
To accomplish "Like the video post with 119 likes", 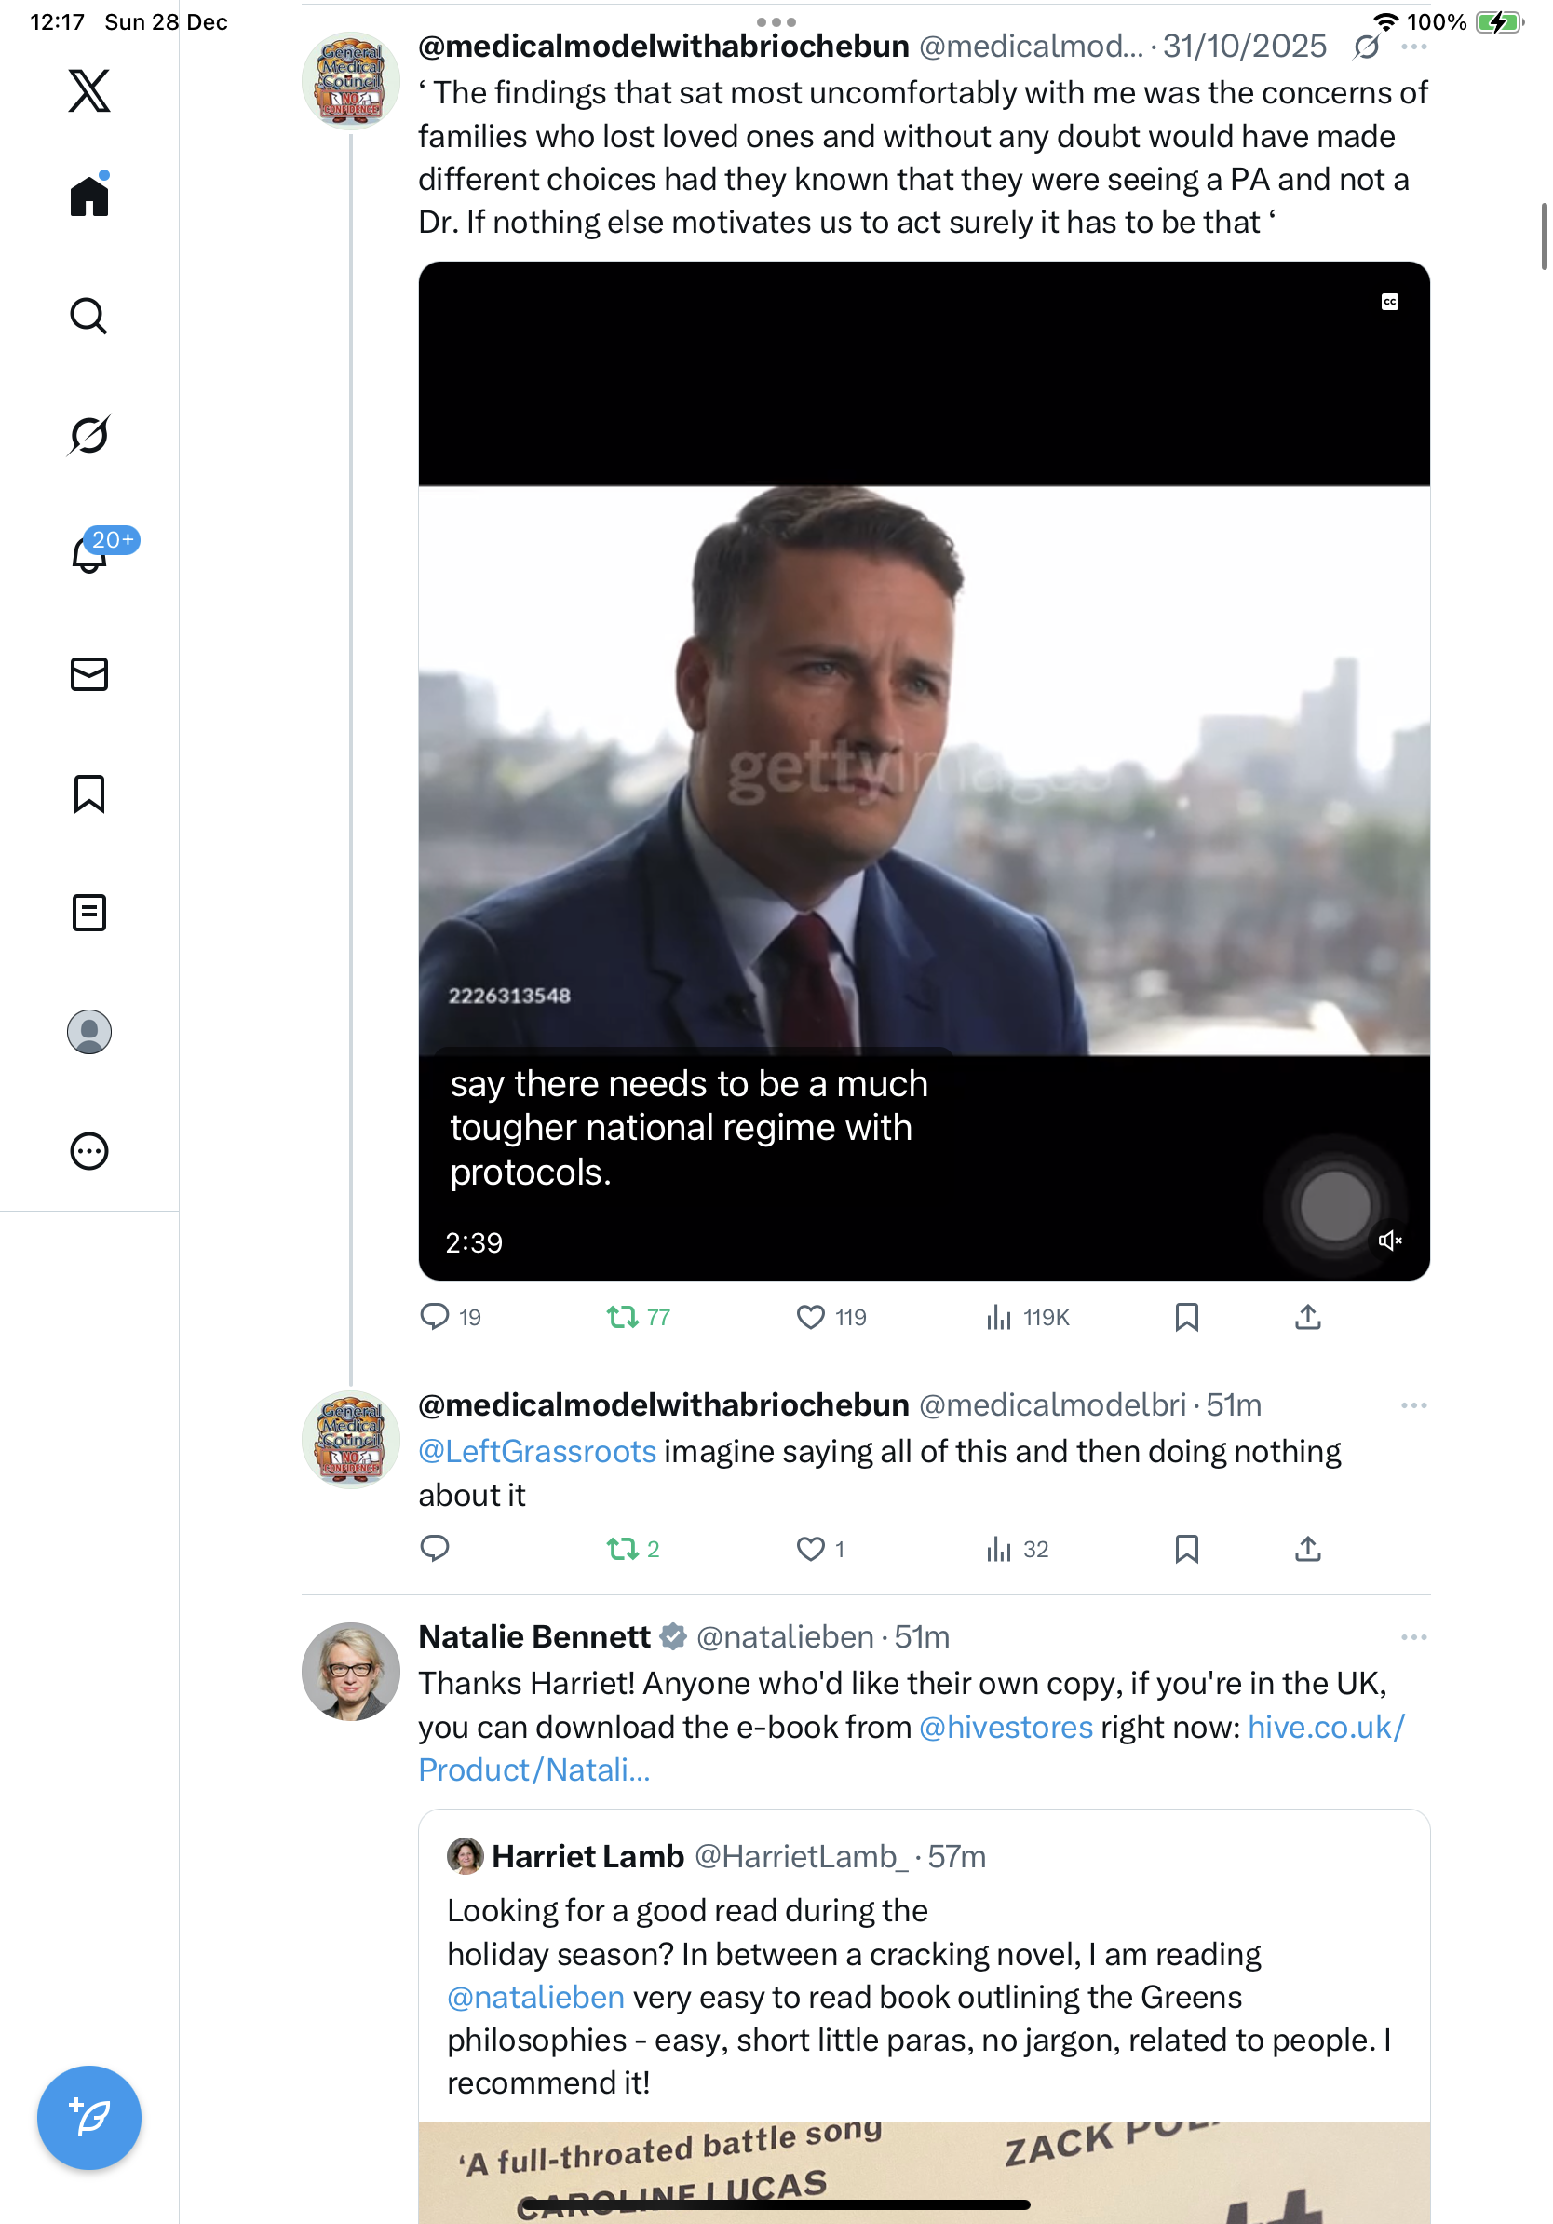I will point(810,1317).
